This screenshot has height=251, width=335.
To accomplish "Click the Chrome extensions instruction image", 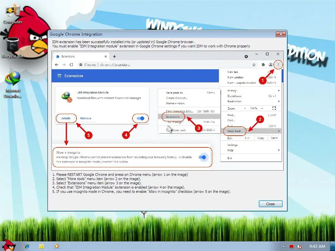I will coord(167,110).
